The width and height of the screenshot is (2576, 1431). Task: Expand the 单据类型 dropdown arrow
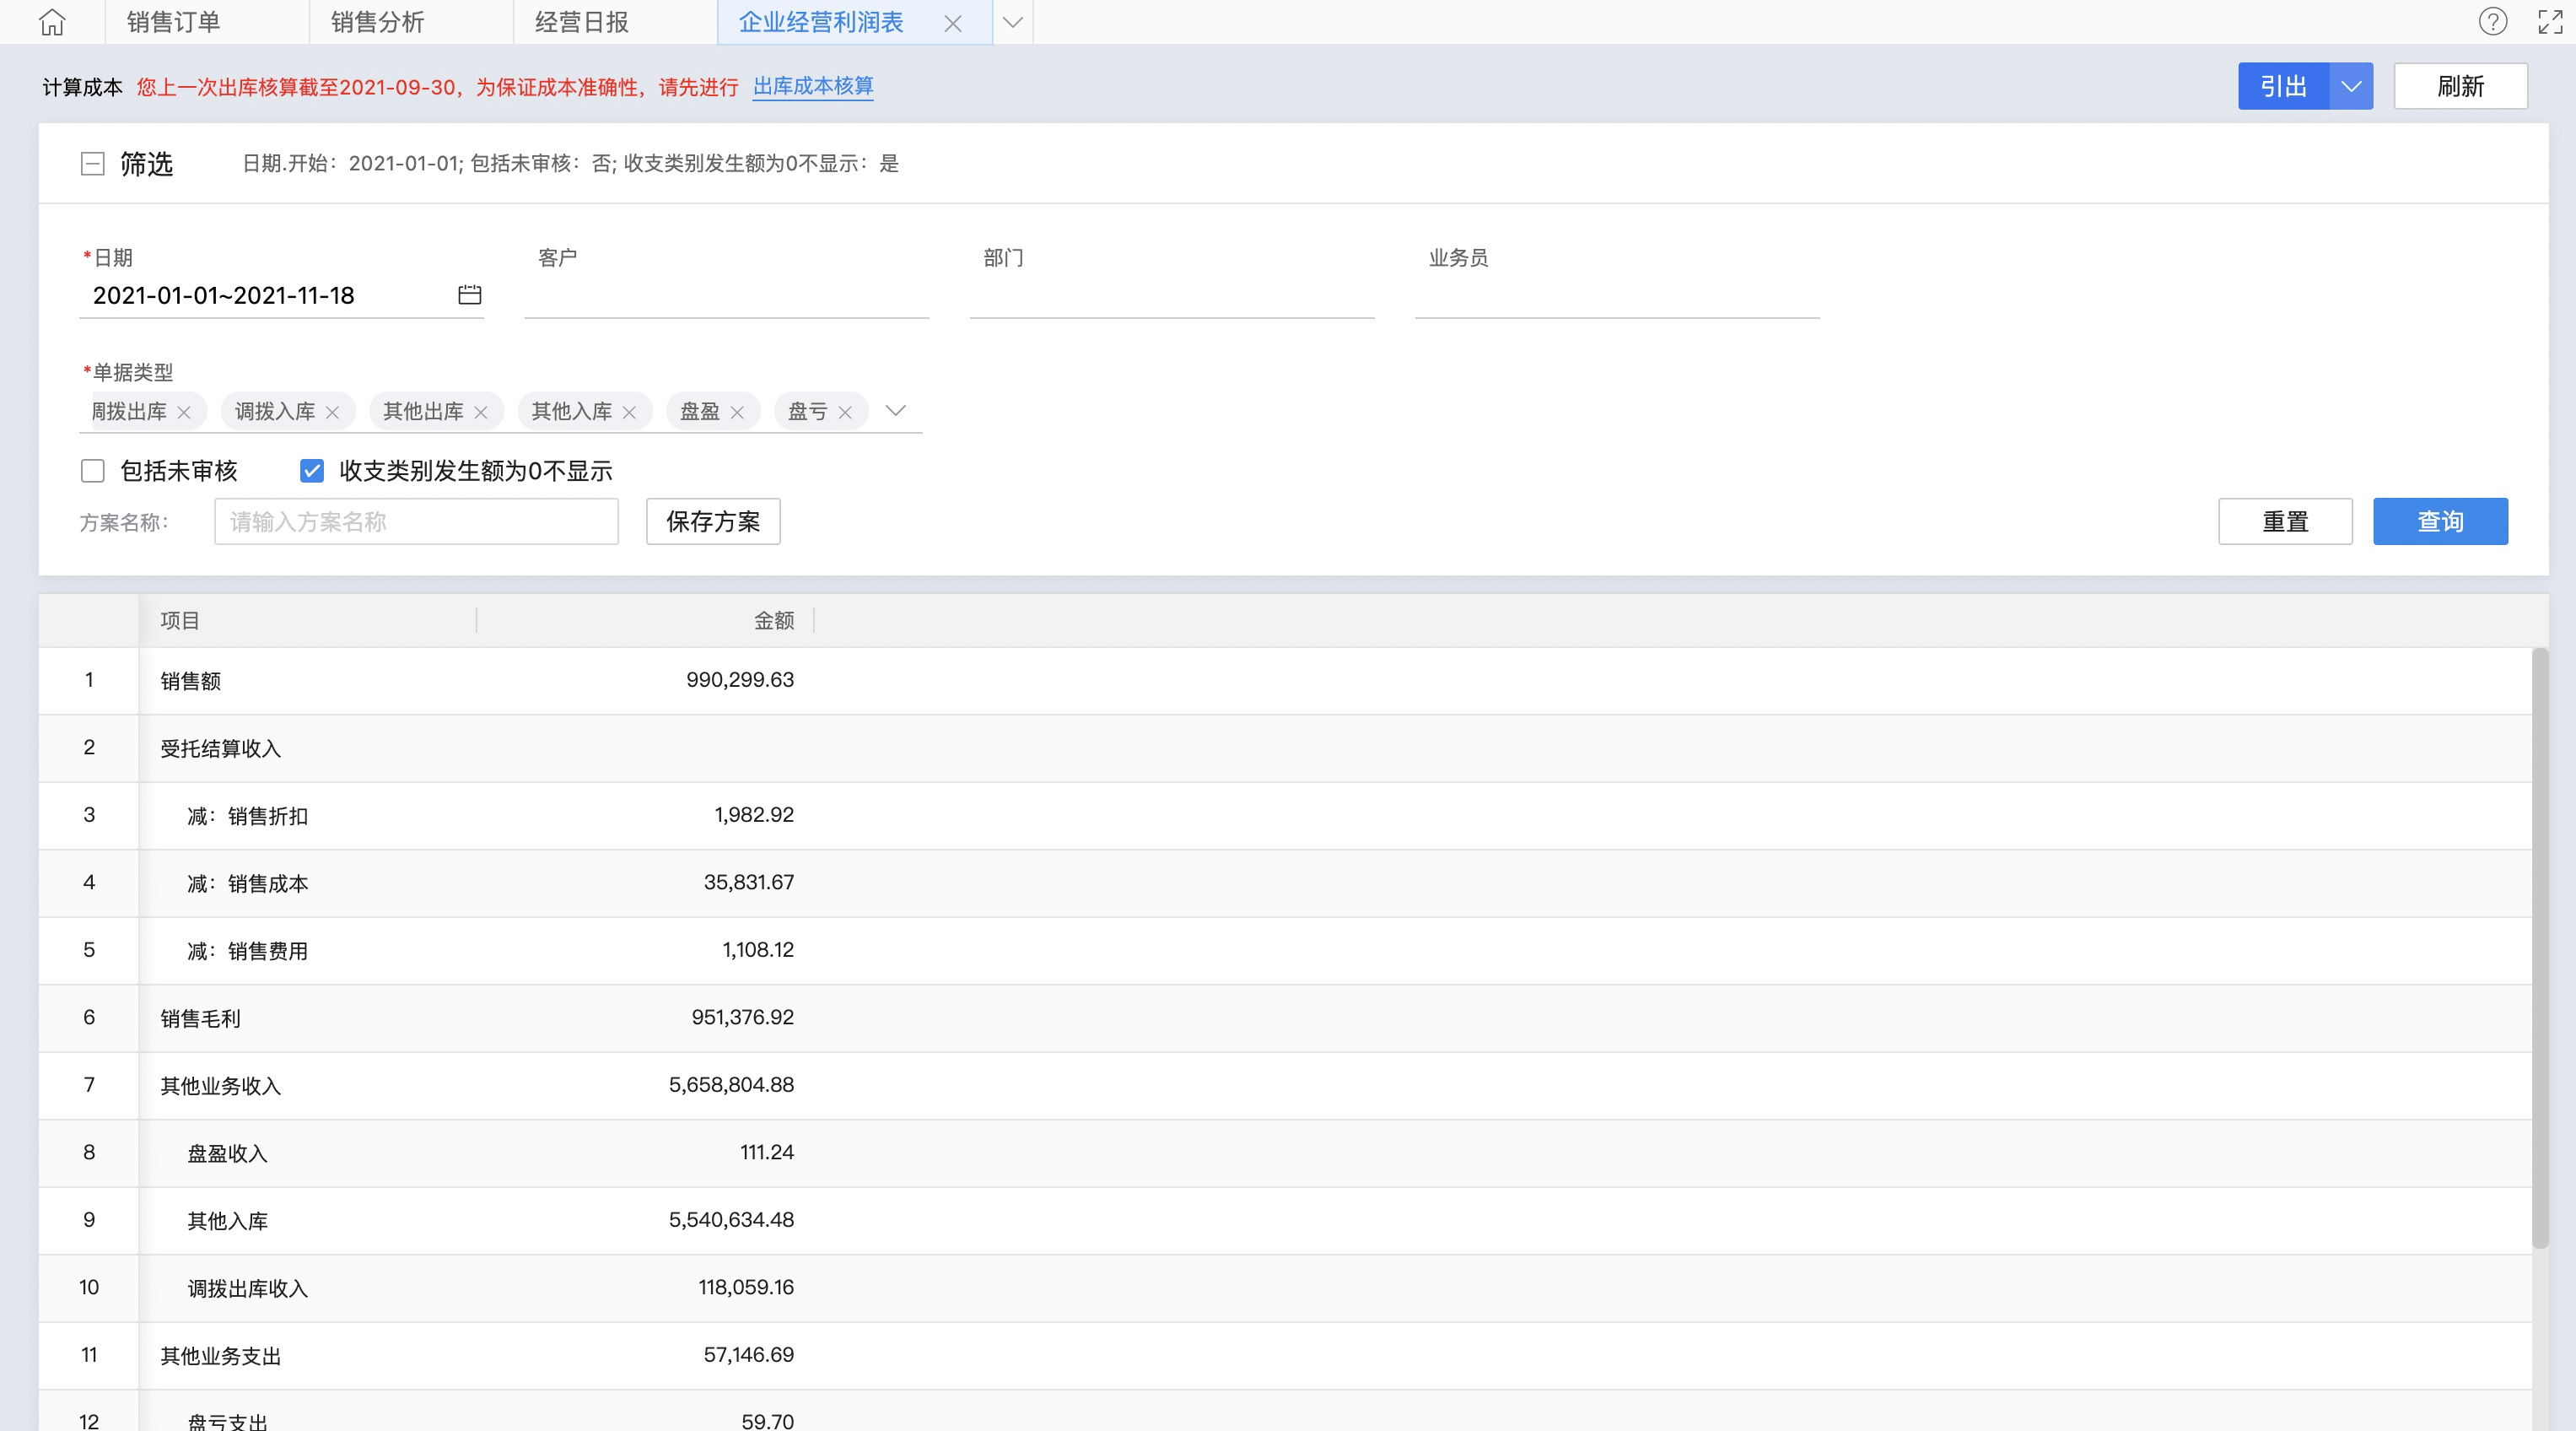(x=895, y=411)
